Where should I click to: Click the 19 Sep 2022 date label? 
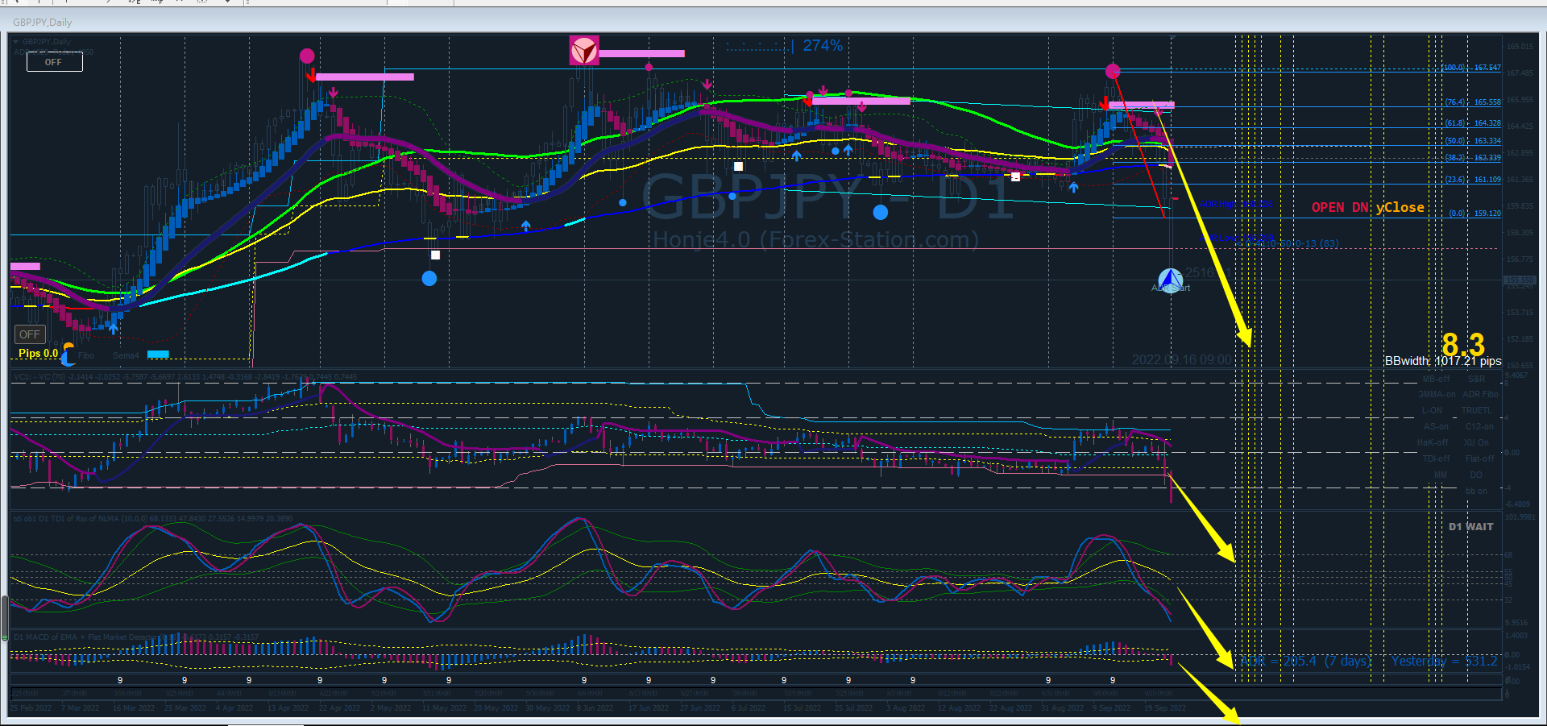pyautogui.click(x=1165, y=708)
